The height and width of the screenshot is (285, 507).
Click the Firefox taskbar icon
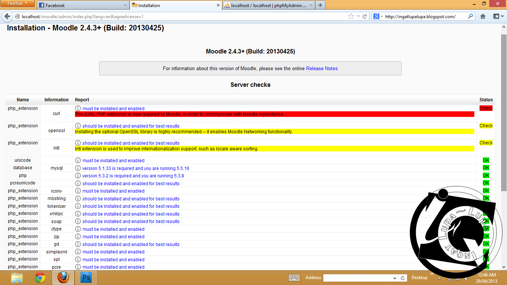coord(63,278)
